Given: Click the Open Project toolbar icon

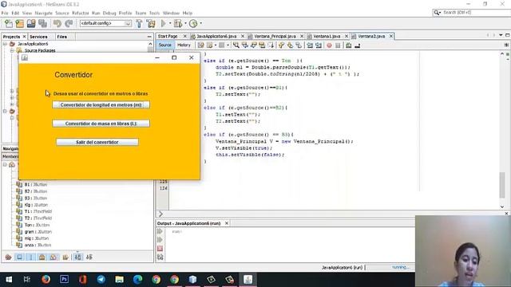Looking at the screenshot, I should pyautogui.click(x=31, y=23).
